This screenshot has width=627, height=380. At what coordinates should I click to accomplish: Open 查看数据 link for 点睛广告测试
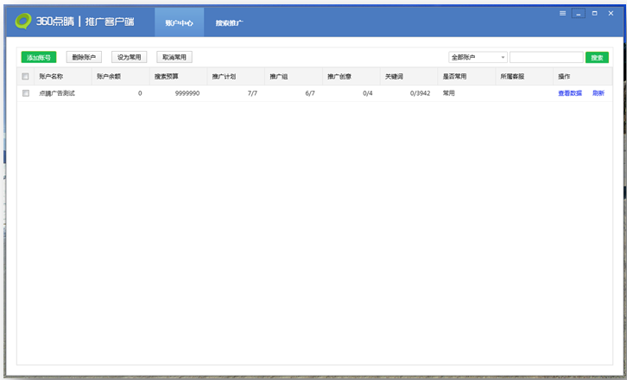[x=570, y=93]
